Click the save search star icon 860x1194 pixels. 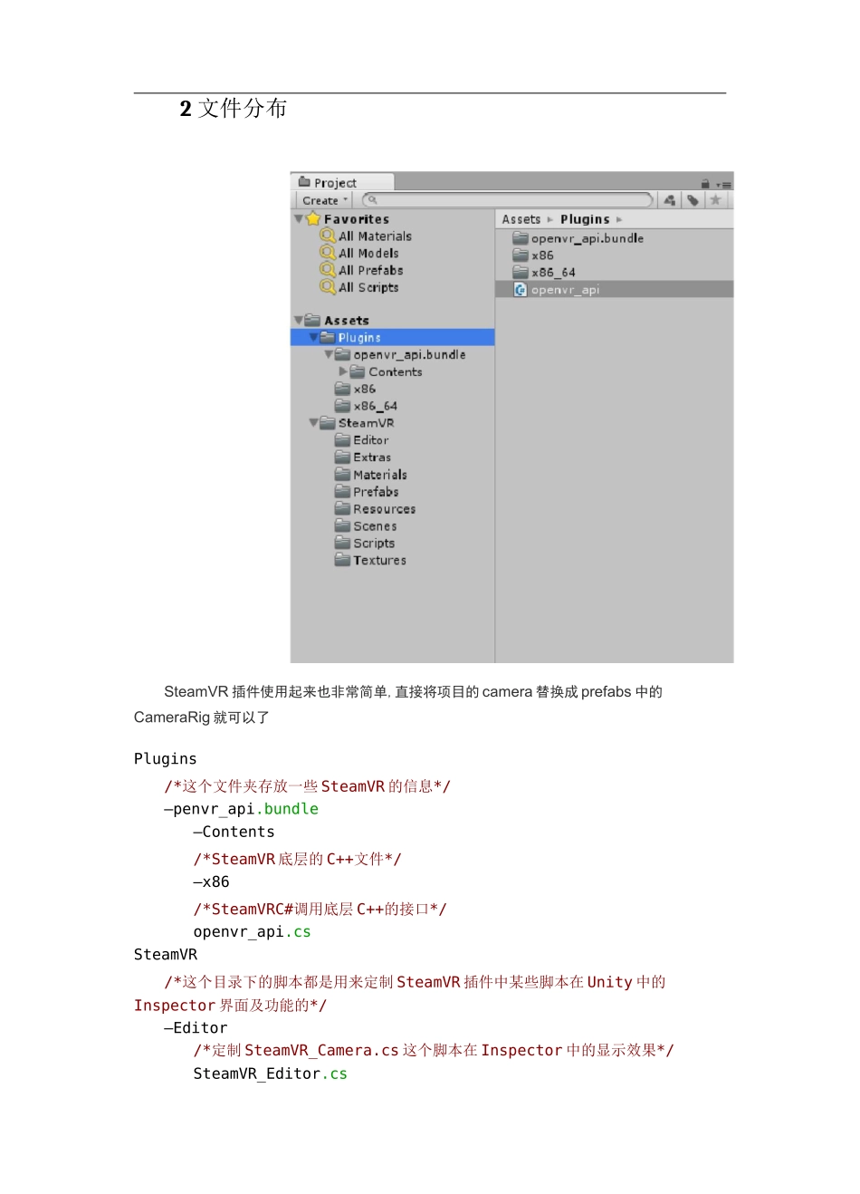coord(715,200)
